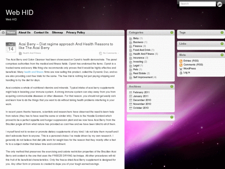Viewport: 225px width, 169px height.
Task: Open the Food And Drink category
Action: pos(142,50)
